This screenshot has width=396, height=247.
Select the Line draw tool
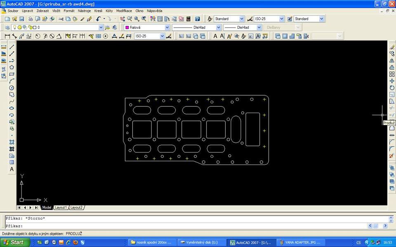(x=12, y=47)
